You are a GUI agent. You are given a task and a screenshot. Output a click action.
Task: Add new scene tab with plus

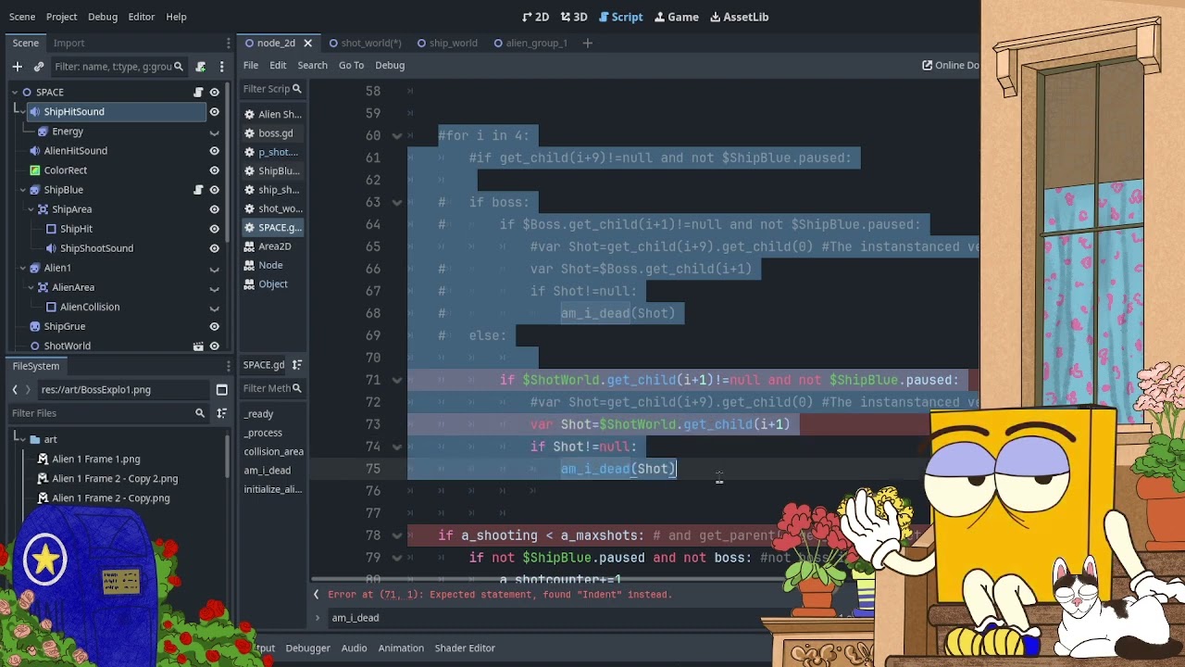click(x=587, y=44)
